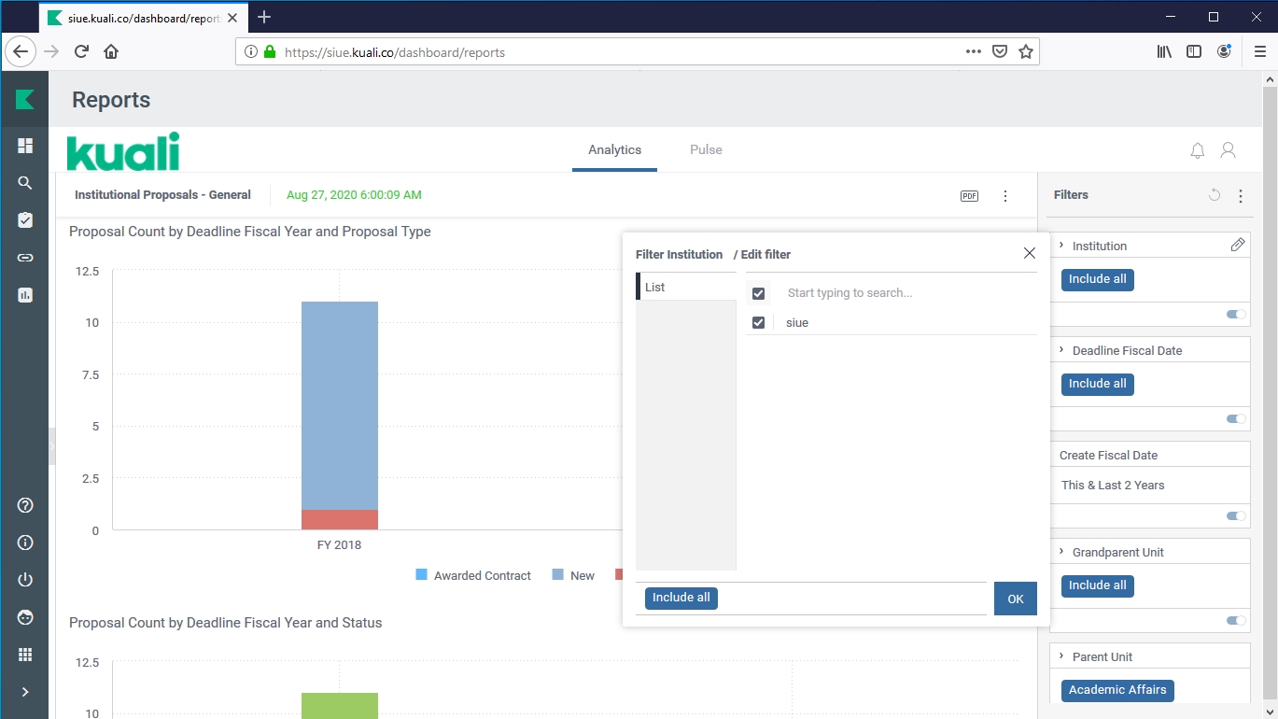
Task: Switch to the Pulse tab
Action: (706, 150)
